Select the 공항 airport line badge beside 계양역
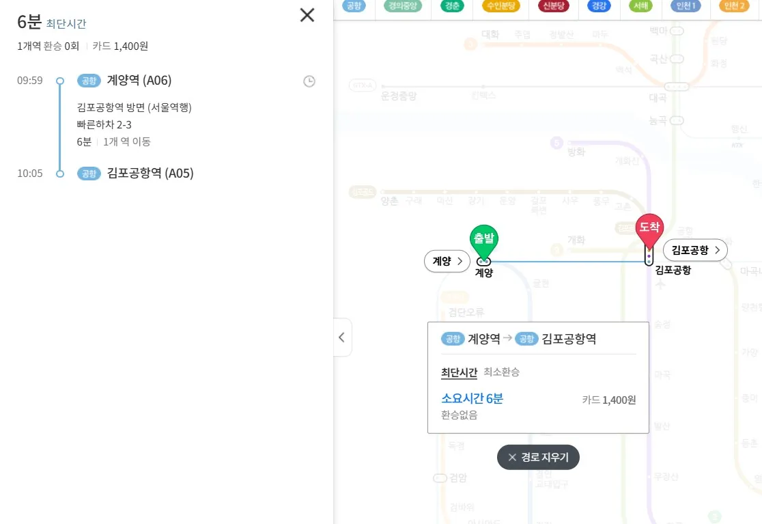 point(89,81)
